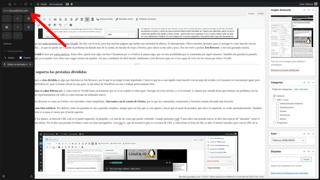Open the editor keyboard shortcuts help icon
The image size is (320, 180).
pos(71,25)
